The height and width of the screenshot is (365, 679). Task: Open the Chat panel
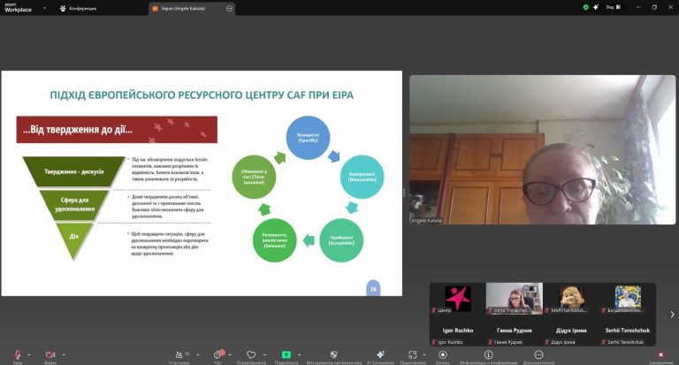click(x=217, y=354)
